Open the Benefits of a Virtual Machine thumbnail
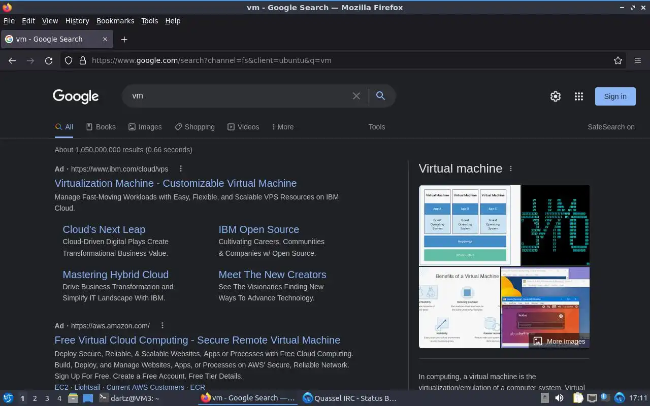The height and width of the screenshot is (406, 650). (x=460, y=308)
